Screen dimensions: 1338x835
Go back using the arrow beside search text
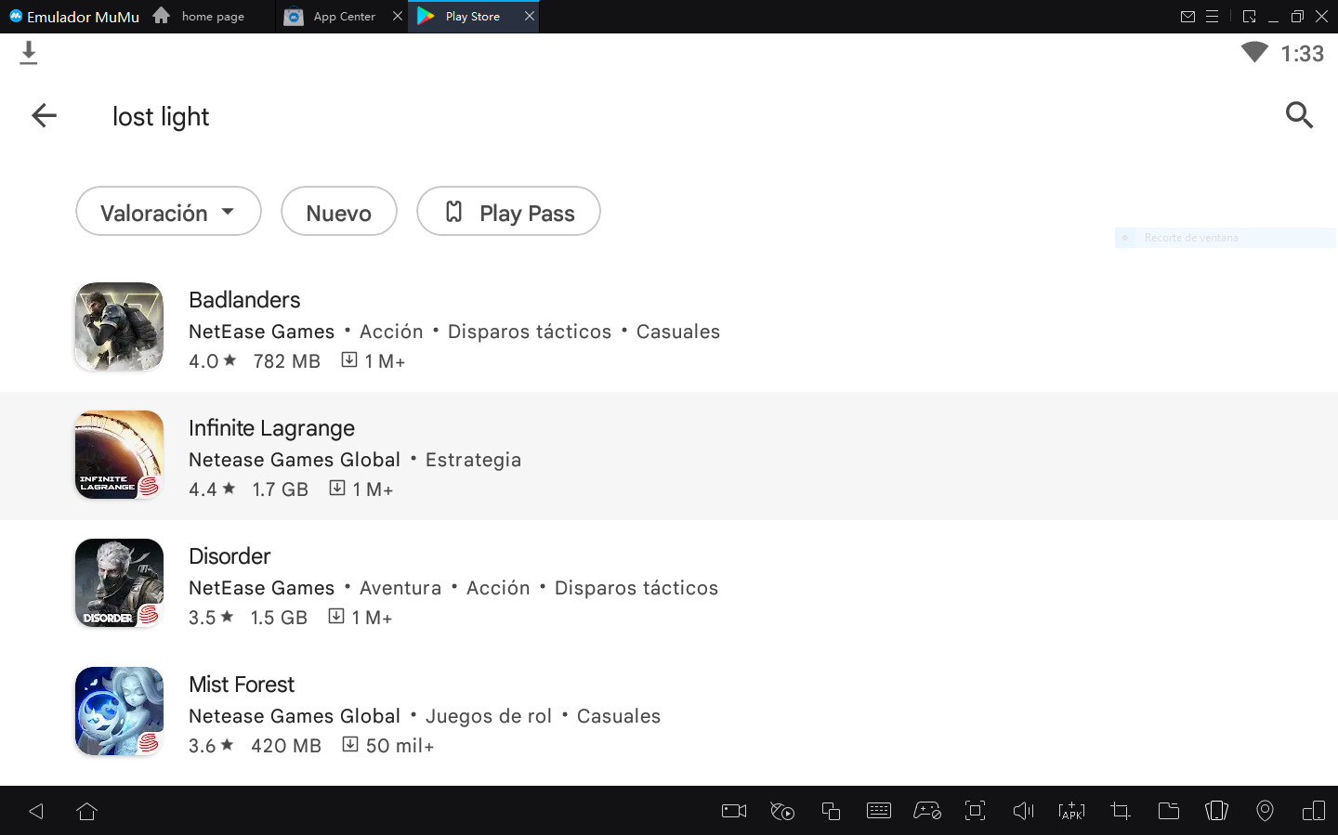(x=44, y=115)
